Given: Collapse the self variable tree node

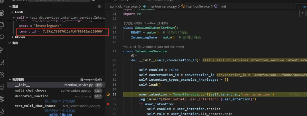Looking at the screenshot, I should click(14, 18).
